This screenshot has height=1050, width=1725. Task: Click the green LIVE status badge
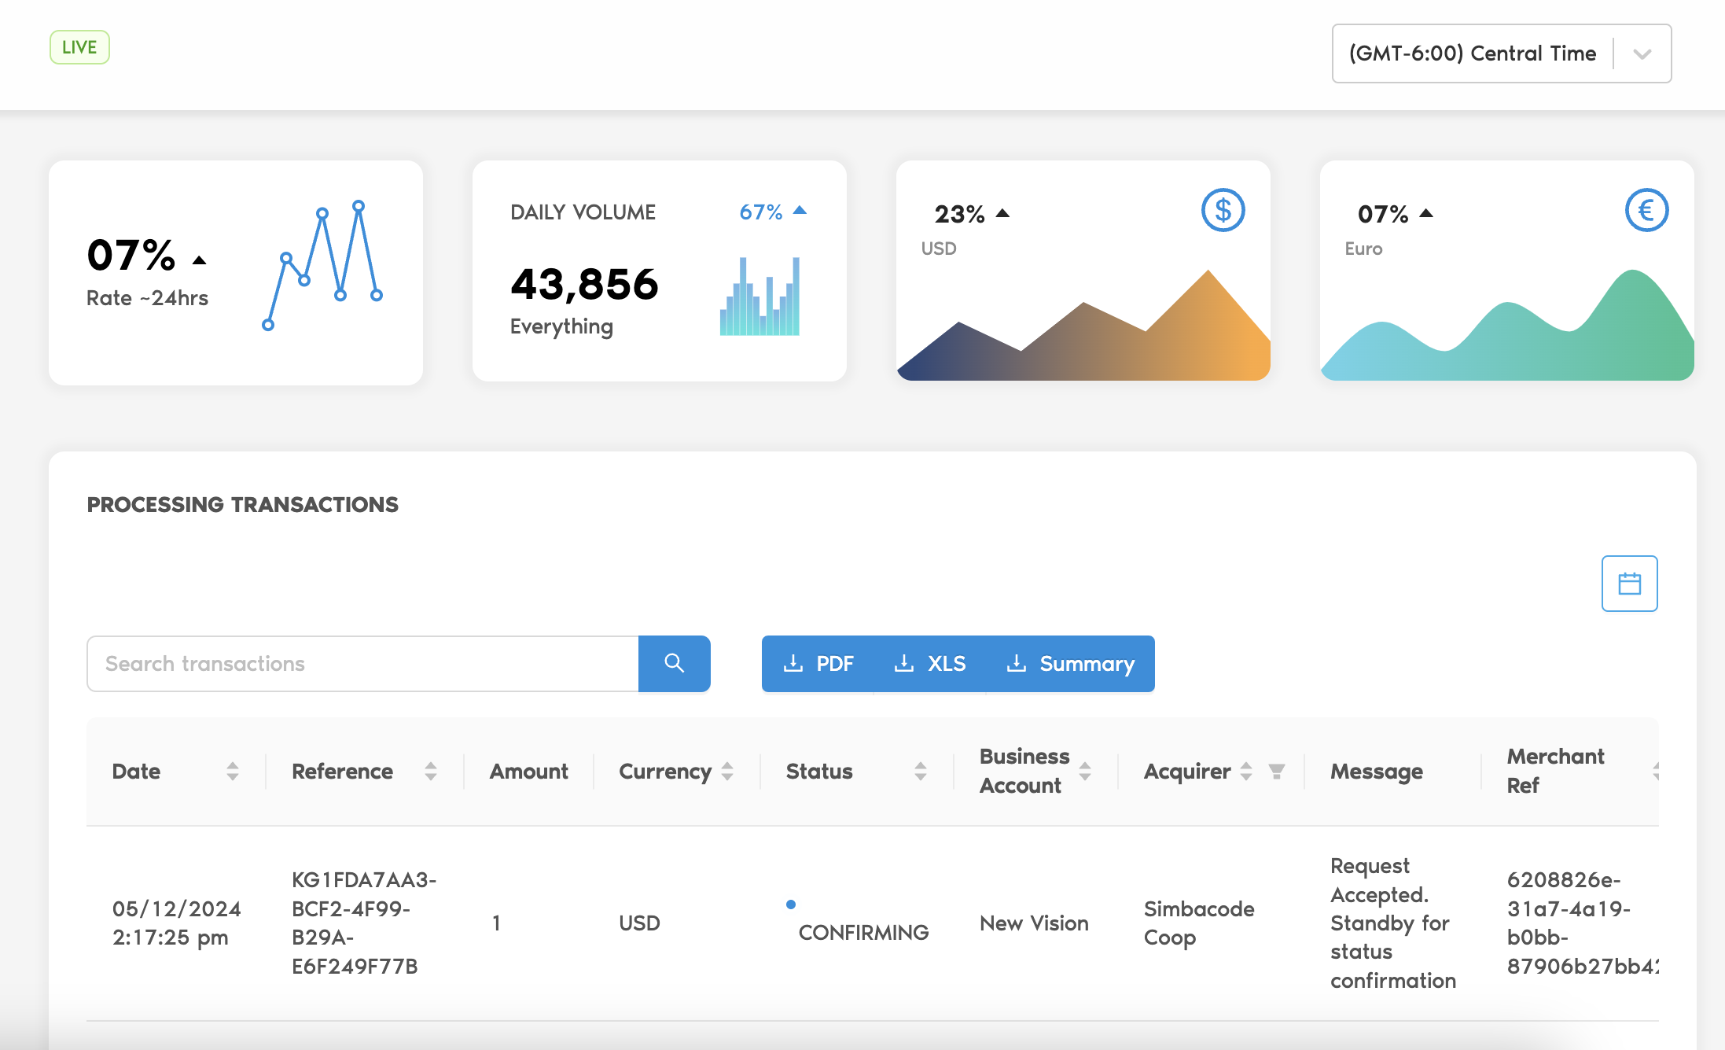coord(79,47)
